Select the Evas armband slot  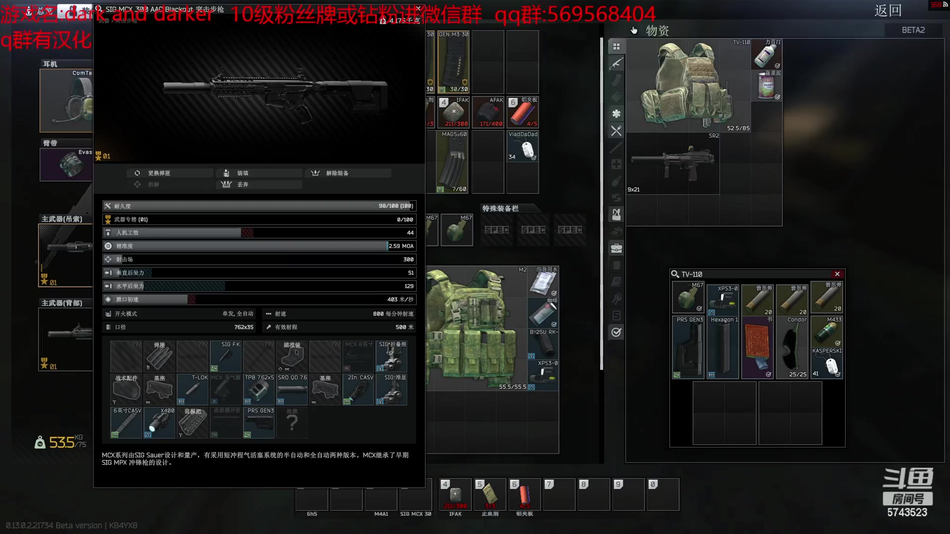click(66, 165)
